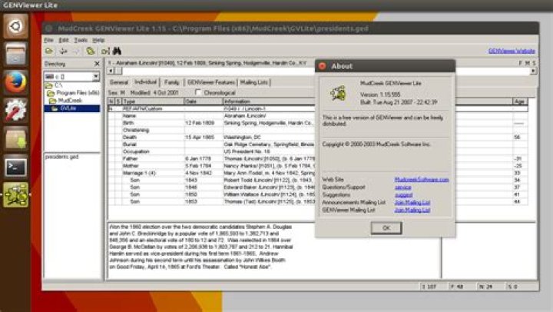
Task: Open the Help menu
Action: pyautogui.click(x=98, y=40)
